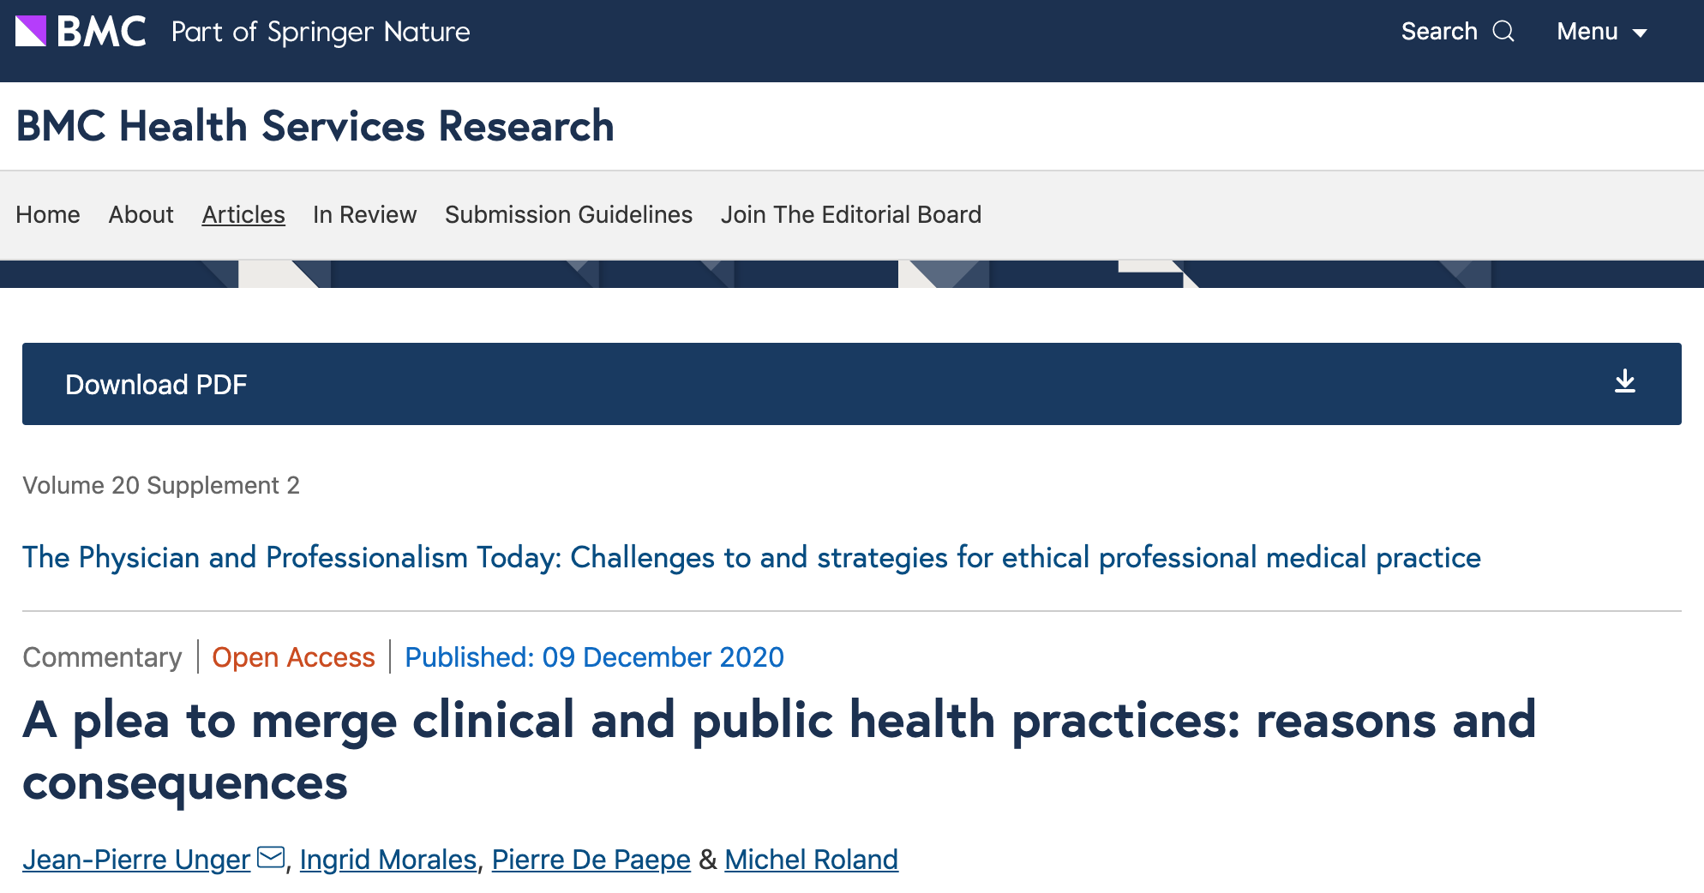Open the BMC Health Services Research title
The height and width of the screenshot is (893, 1704).
315,126
